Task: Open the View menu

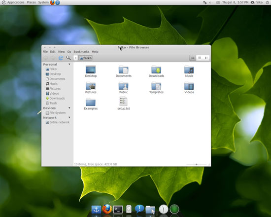Action: pyautogui.click(x=61, y=52)
